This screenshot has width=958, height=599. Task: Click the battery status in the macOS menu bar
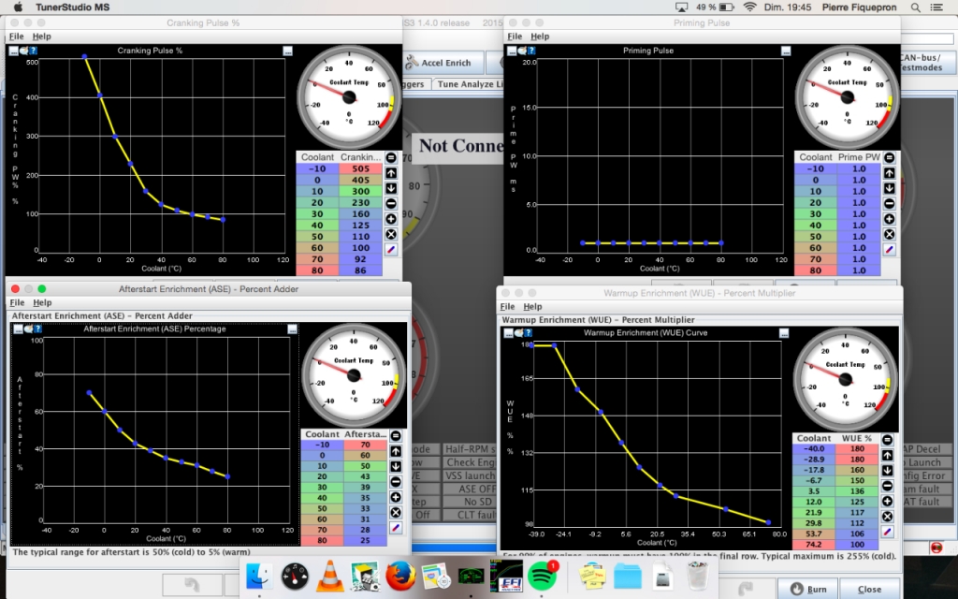[x=716, y=7]
